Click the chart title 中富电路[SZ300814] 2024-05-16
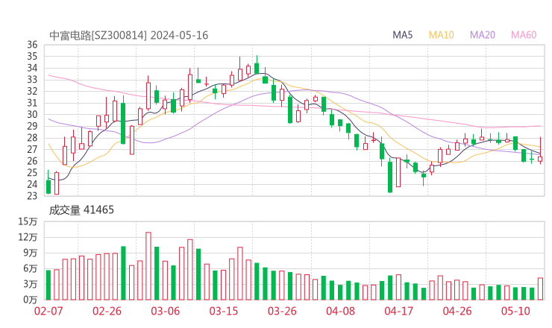This screenshot has width=552, height=328. [x=128, y=35]
